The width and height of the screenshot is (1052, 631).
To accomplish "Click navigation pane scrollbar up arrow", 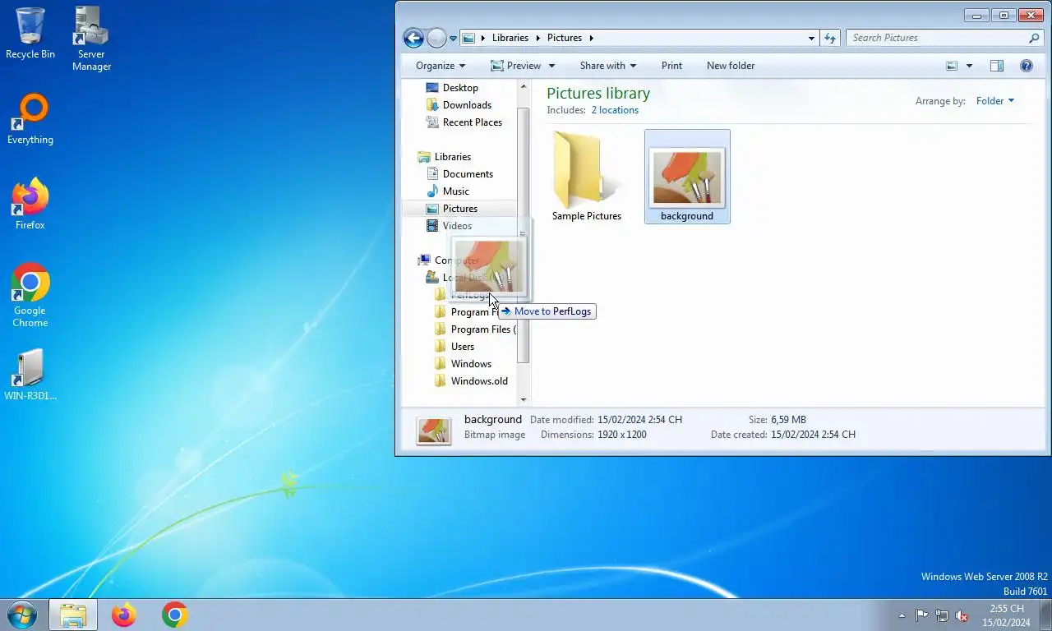I will point(524,85).
